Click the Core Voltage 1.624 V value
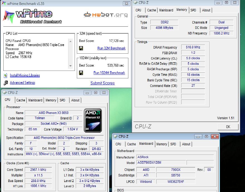Viewport: 245px width, 192px height. [72, 129]
